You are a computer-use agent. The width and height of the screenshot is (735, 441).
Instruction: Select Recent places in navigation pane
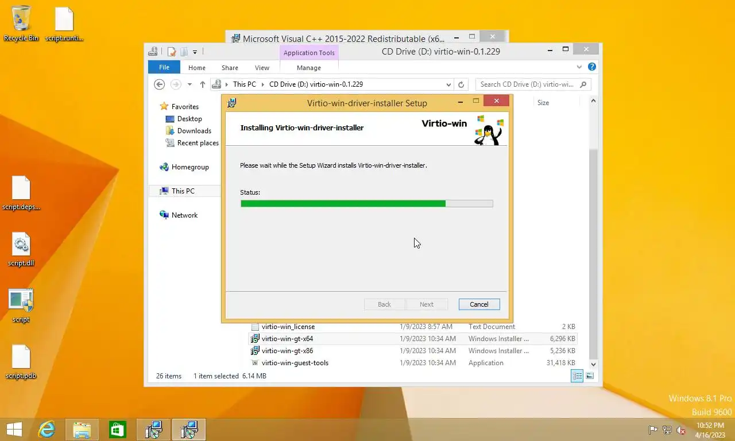coord(192,142)
